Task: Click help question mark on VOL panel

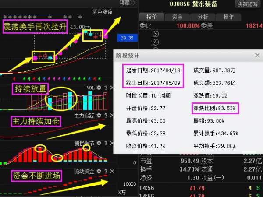Action: [105, 88]
